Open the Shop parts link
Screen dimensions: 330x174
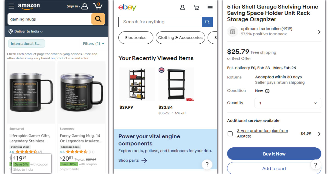pos(133,161)
